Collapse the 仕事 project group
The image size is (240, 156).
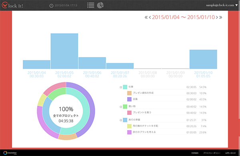pyautogui.click(x=121, y=87)
